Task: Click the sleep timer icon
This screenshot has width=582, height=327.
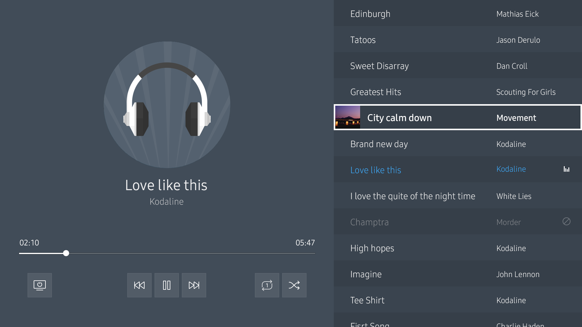Action: pos(39,285)
